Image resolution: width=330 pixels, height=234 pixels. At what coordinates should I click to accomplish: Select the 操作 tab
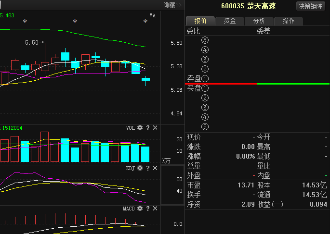(289, 21)
